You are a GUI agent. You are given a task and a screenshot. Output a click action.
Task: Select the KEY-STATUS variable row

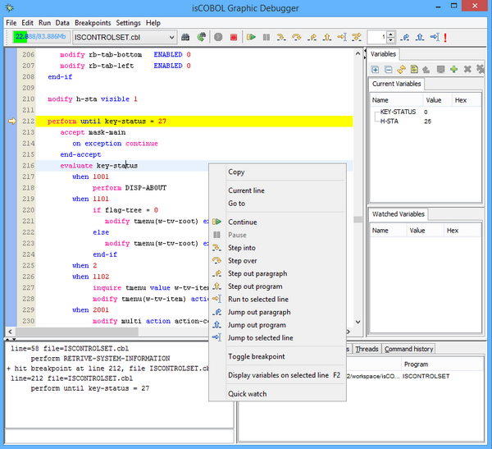coord(398,112)
